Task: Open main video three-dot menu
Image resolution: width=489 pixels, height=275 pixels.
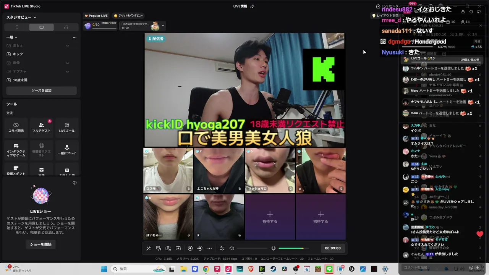Action: tap(340, 38)
